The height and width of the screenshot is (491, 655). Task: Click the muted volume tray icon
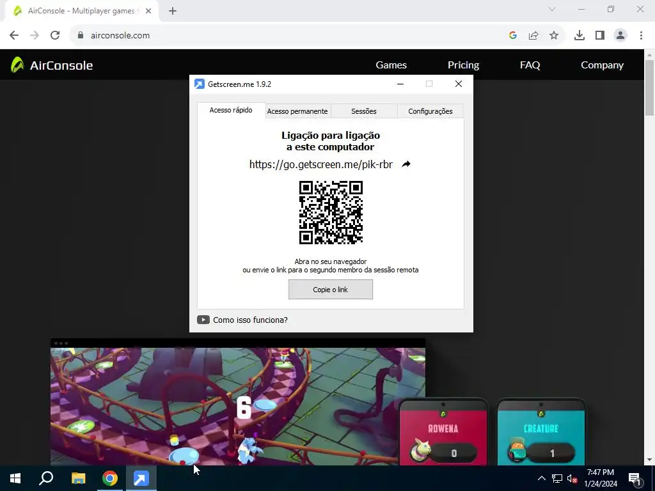click(572, 478)
